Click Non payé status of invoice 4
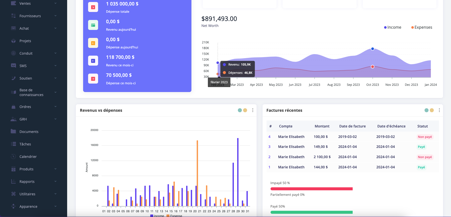 [425, 137]
